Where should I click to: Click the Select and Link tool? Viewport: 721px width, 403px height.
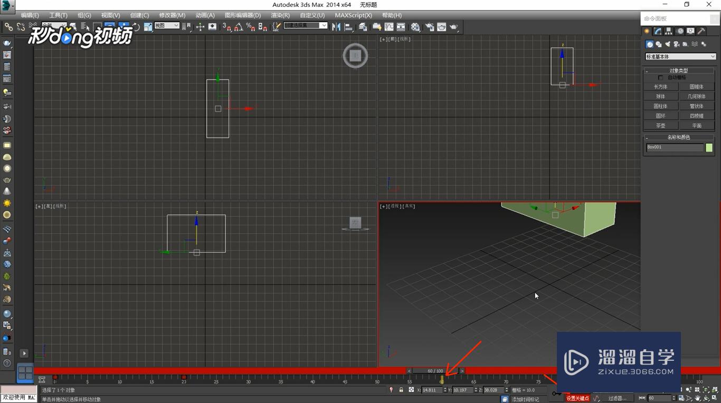click(x=8, y=26)
